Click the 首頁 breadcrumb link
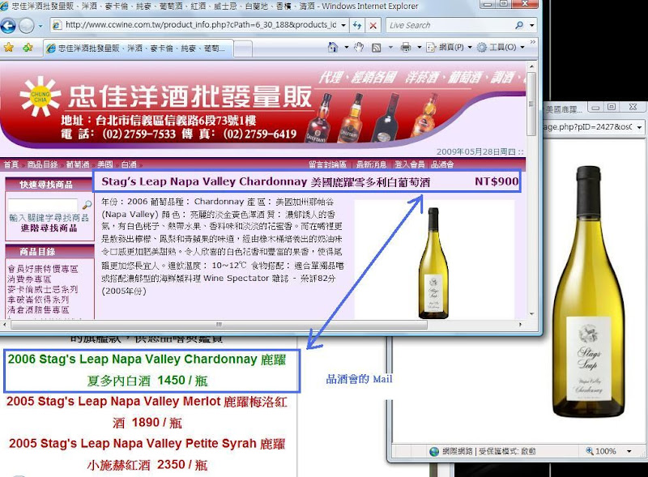 tap(11, 164)
